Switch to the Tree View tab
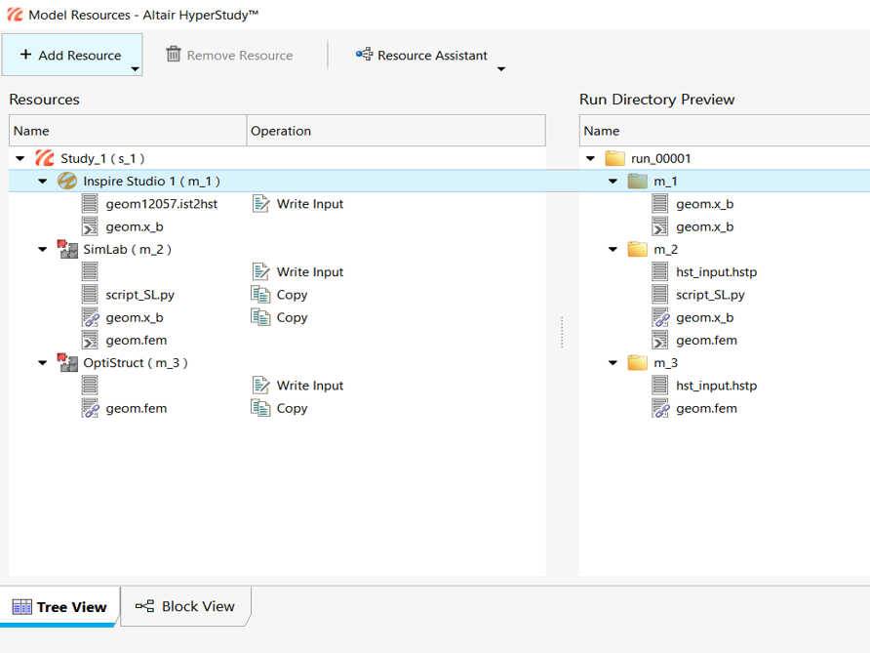The image size is (870, 653). [x=59, y=607]
